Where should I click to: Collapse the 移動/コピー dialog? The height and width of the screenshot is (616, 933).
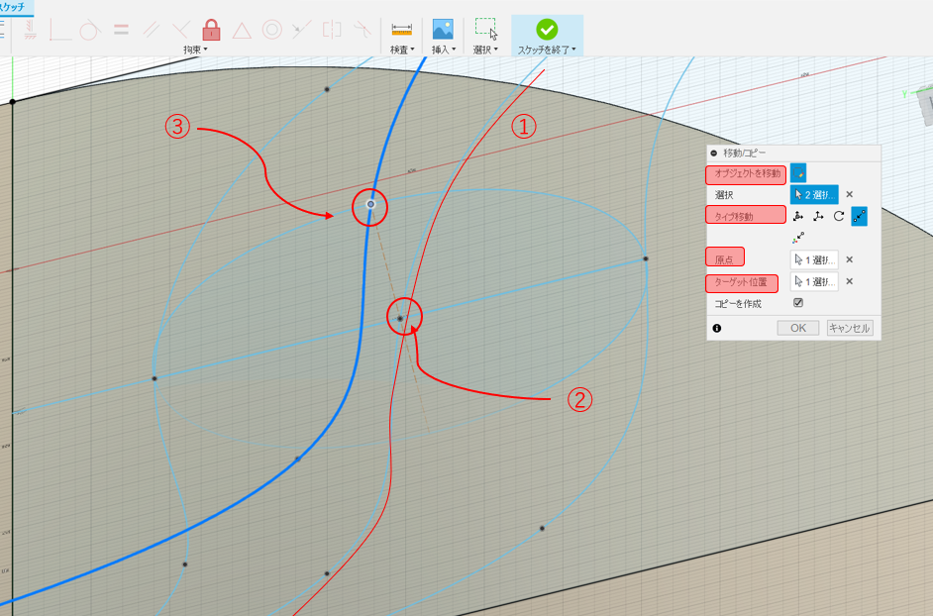pyautogui.click(x=714, y=153)
